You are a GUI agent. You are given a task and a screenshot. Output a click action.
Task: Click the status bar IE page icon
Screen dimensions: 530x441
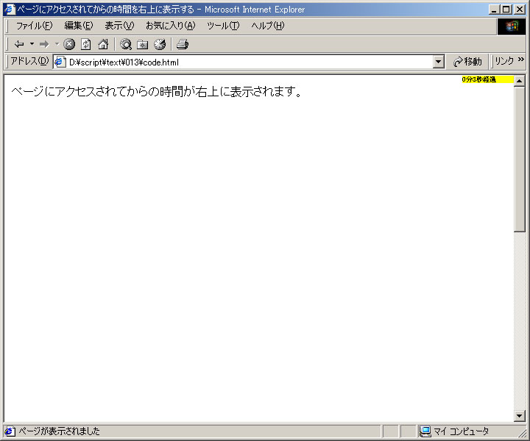point(10,431)
